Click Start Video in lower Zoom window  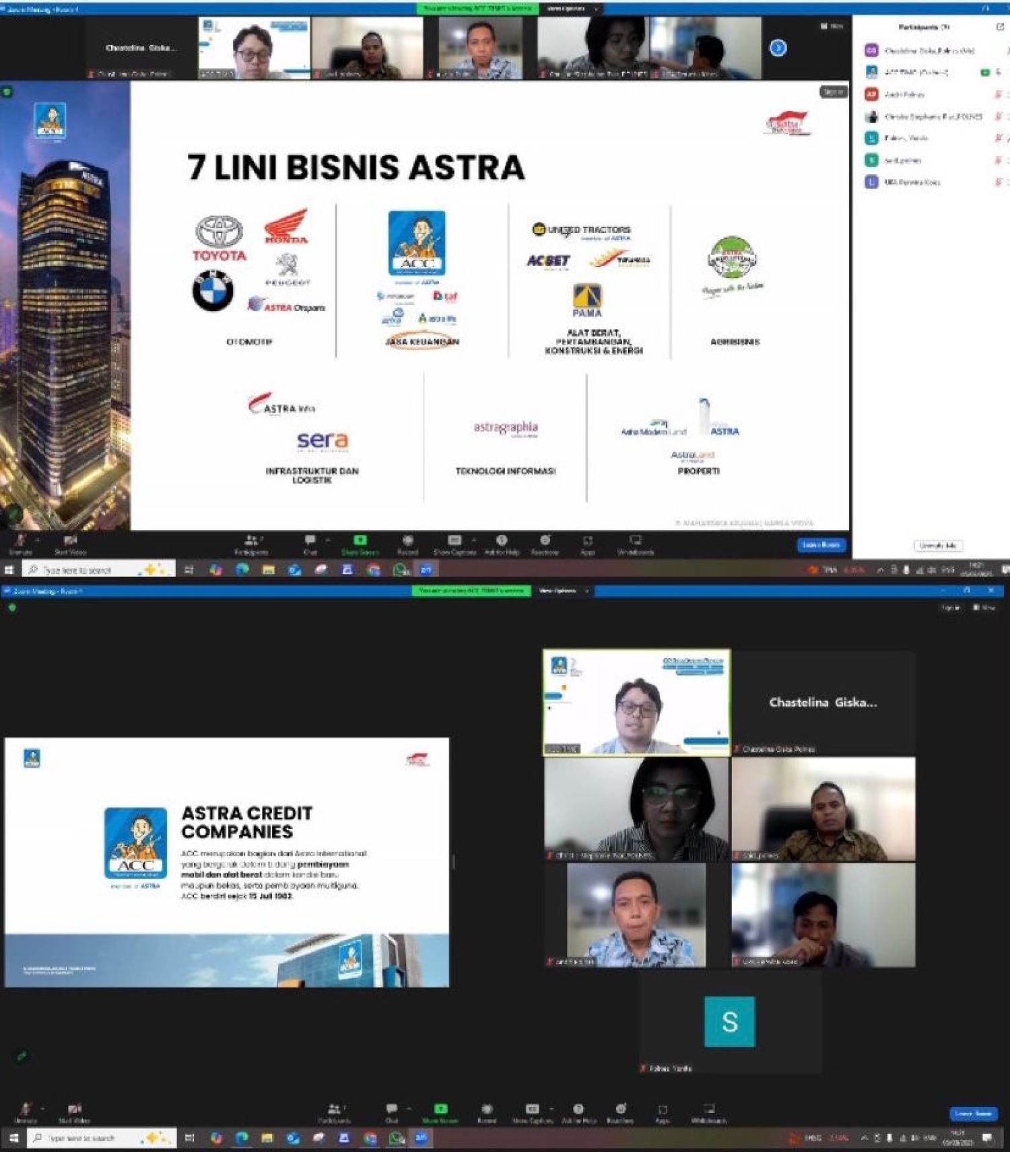74,1112
